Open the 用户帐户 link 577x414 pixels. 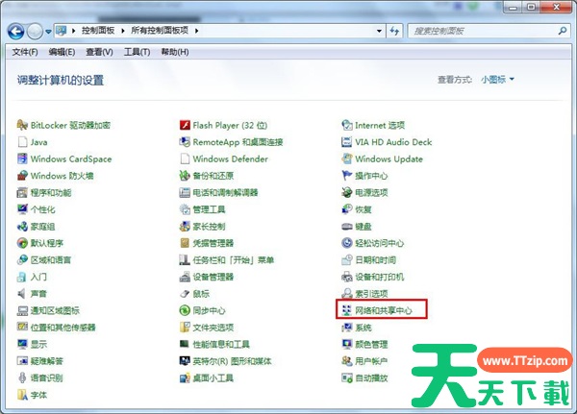coord(371,361)
